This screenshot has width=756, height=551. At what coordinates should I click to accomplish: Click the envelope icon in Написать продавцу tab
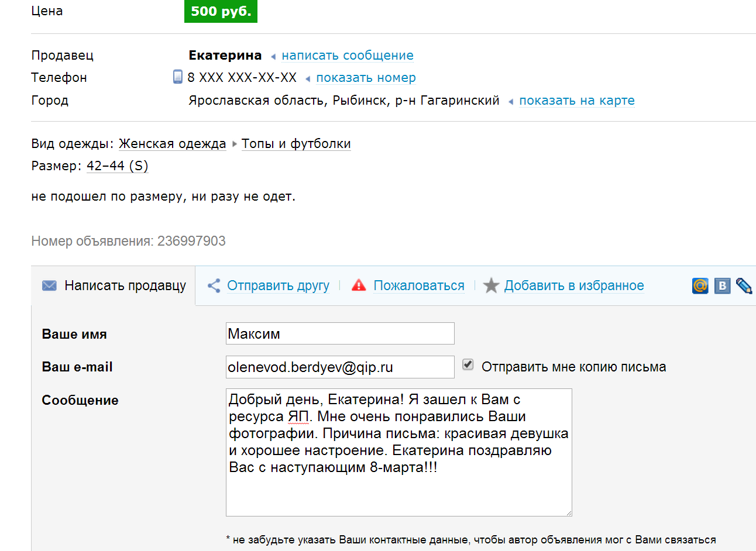coord(50,285)
